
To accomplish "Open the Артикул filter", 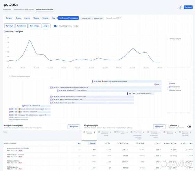I will (x=9, y=26).
